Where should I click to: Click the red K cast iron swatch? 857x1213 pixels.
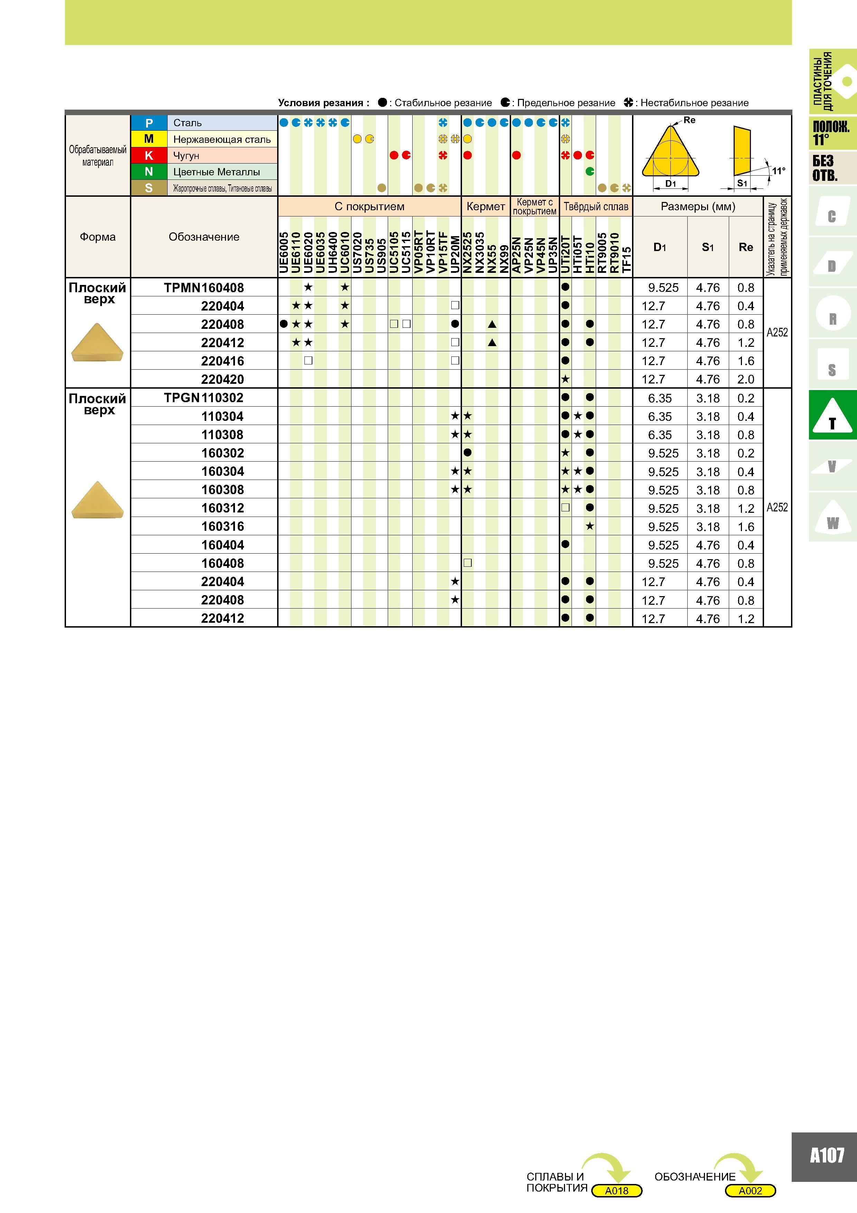(x=149, y=155)
